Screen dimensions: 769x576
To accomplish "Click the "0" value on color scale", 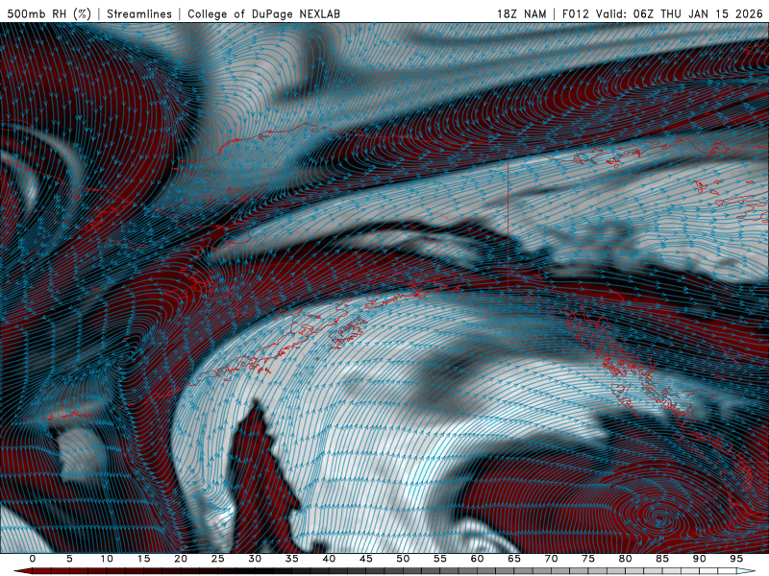I will tap(33, 559).
